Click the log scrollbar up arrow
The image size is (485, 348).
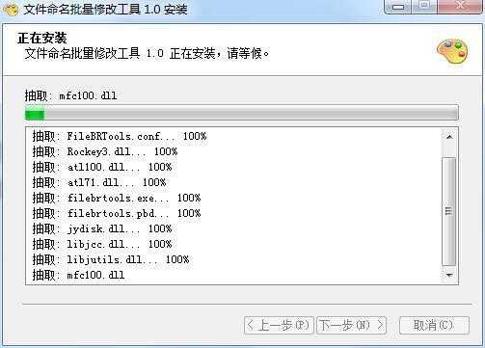pos(449,137)
